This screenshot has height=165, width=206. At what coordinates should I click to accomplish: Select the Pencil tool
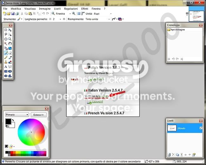pos(6,58)
